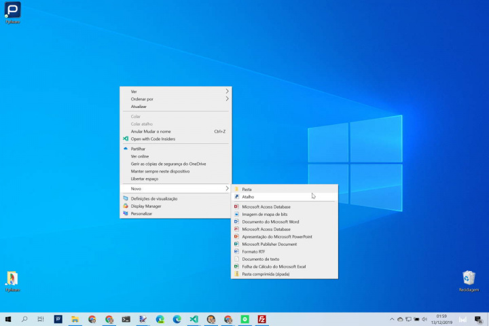Screen dimensions: 489x326
Task: Open File Explorer from the taskbar
Action: 75,319
